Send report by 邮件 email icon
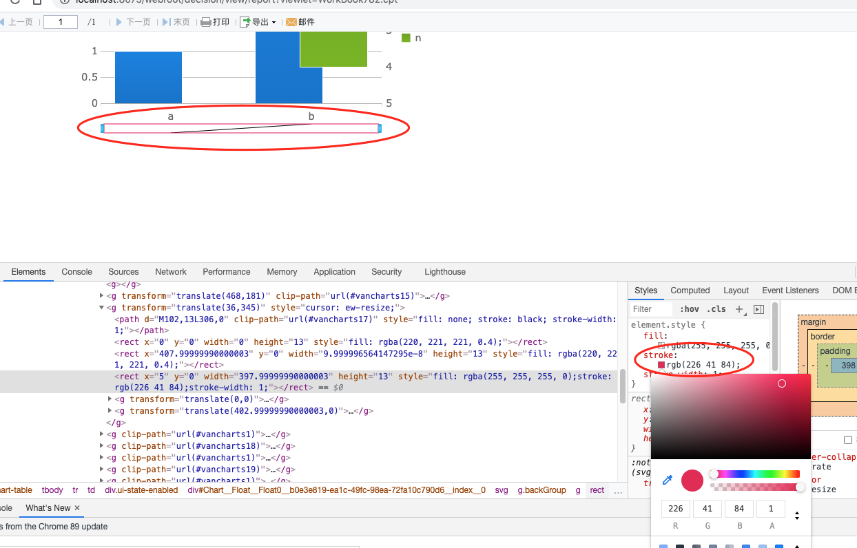Image resolution: width=857 pixels, height=548 pixels. pos(300,22)
